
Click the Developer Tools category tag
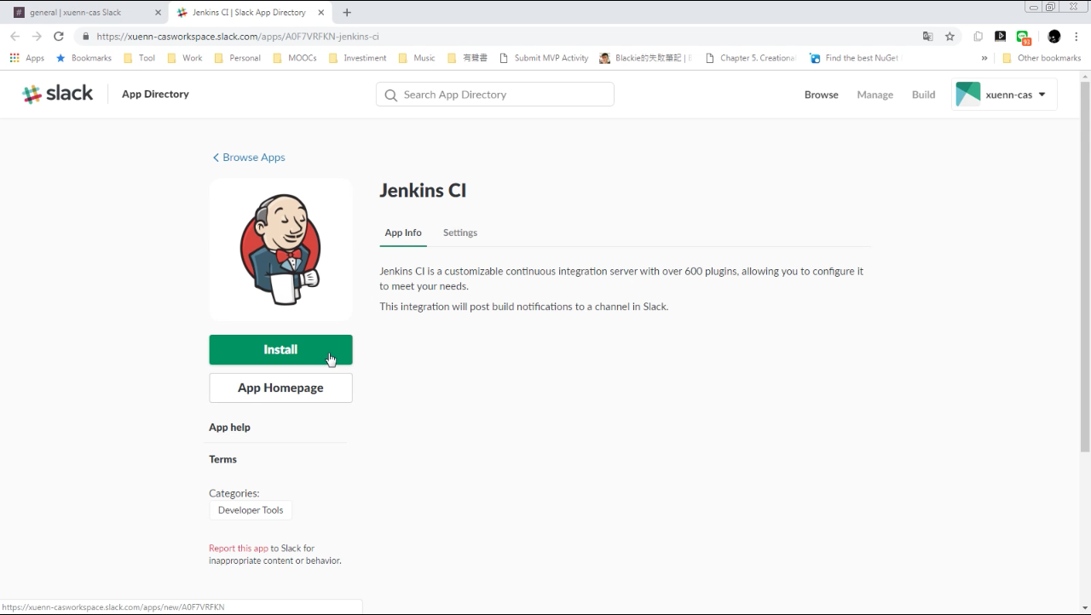(x=251, y=510)
